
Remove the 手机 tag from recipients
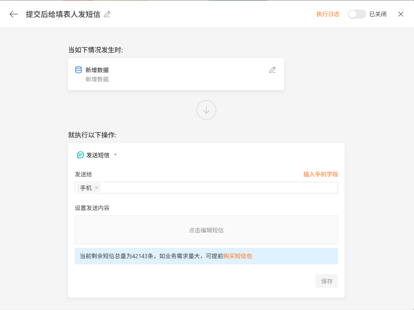[x=96, y=188]
